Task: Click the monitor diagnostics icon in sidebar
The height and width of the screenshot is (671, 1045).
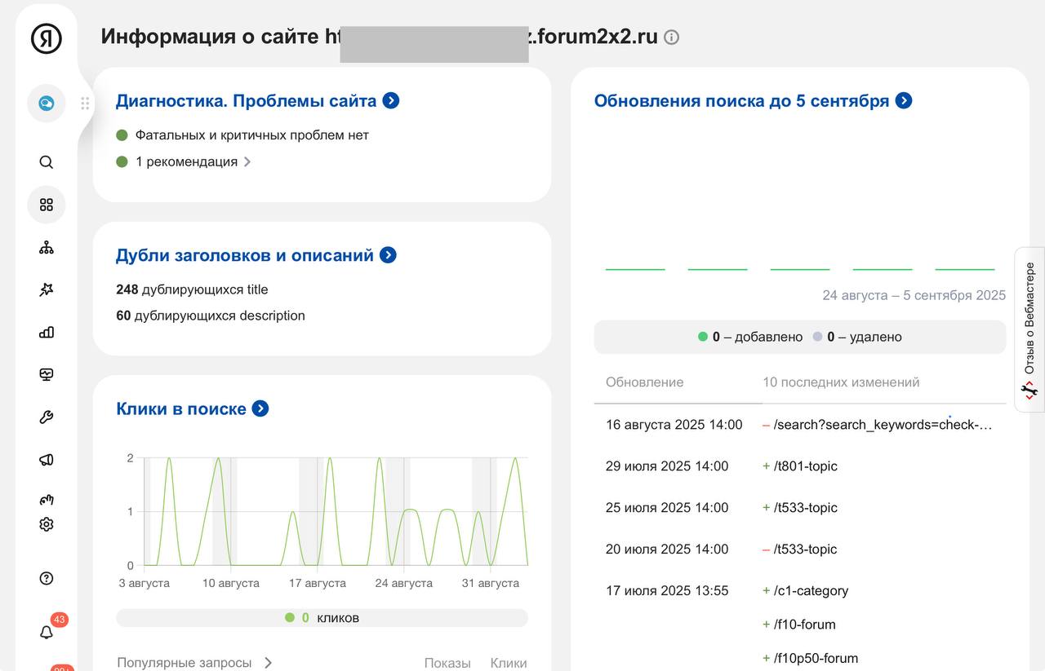Action: tap(47, 374)
